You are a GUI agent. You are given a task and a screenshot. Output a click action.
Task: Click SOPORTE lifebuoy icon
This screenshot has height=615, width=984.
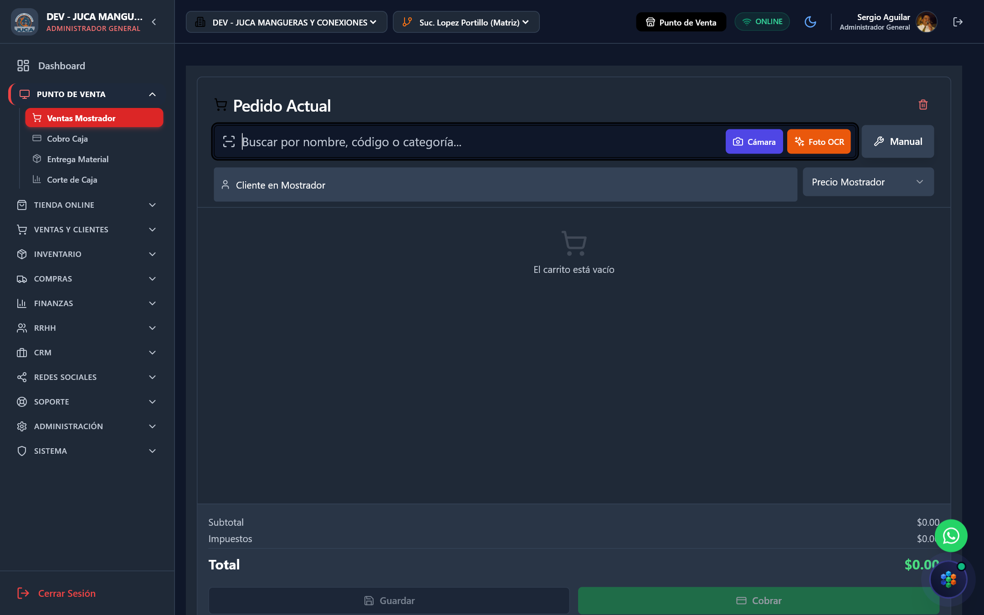click(x=22, y=402)
